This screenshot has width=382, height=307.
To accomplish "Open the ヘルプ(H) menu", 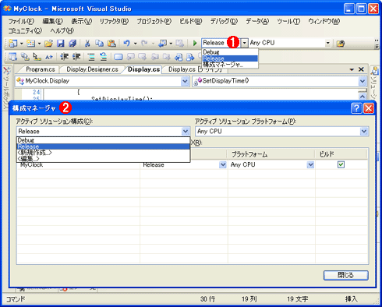I will (x=62, y=30).
